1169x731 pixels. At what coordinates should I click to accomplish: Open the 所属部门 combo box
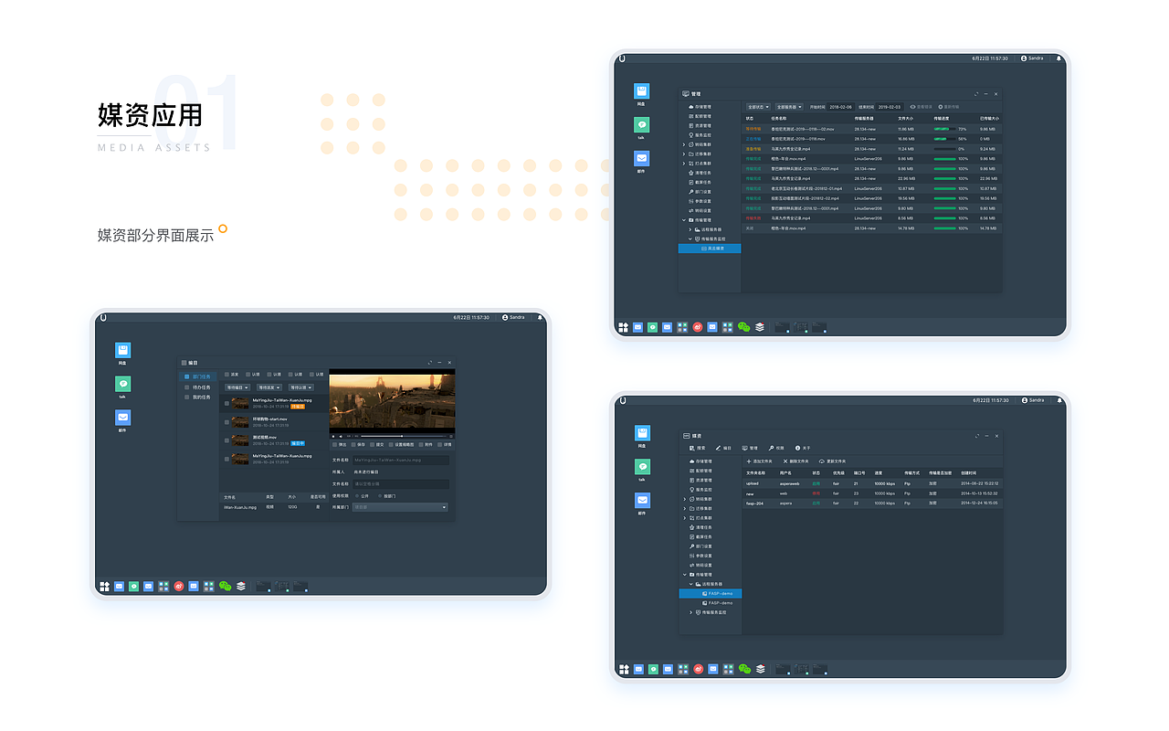(x=400, y=507)
